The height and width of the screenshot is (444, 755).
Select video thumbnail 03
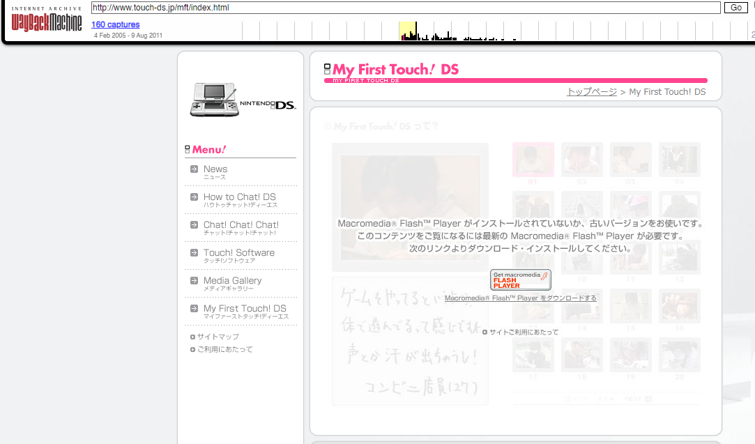(x=630, y=160)
